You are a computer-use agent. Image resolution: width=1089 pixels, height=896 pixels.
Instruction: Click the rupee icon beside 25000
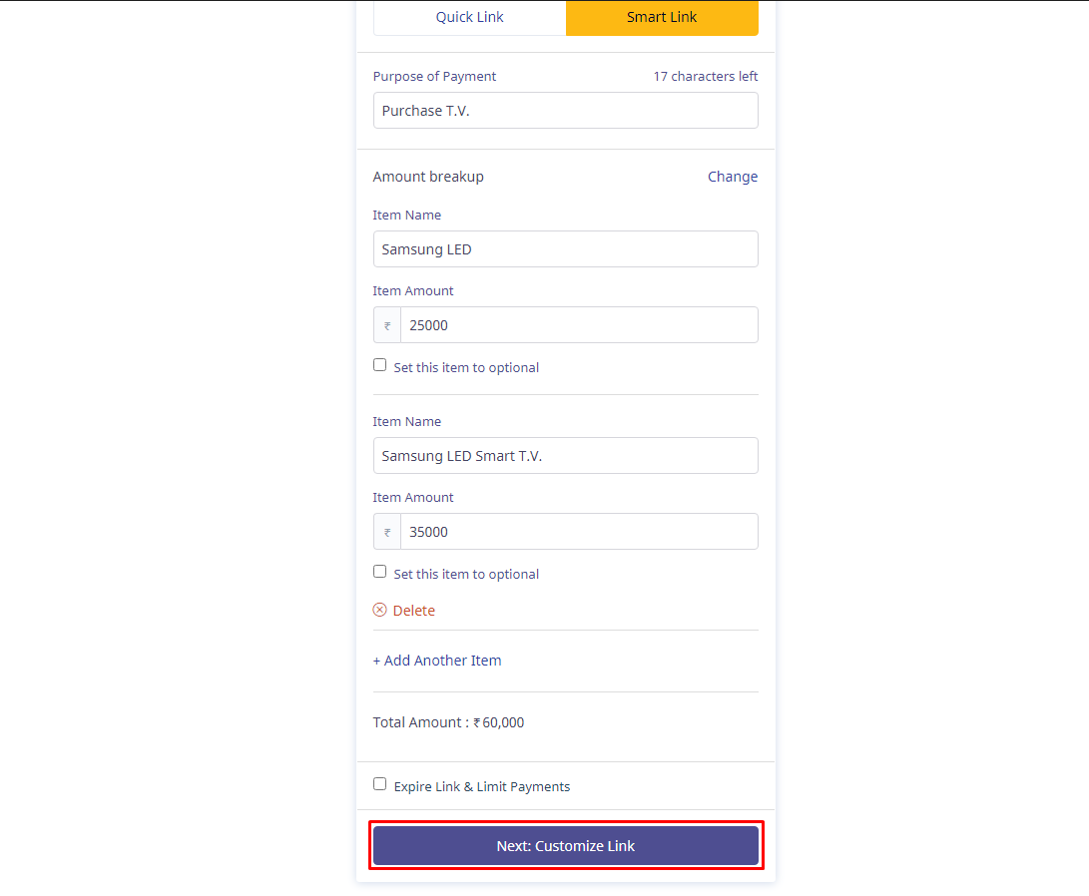point(387,325)
